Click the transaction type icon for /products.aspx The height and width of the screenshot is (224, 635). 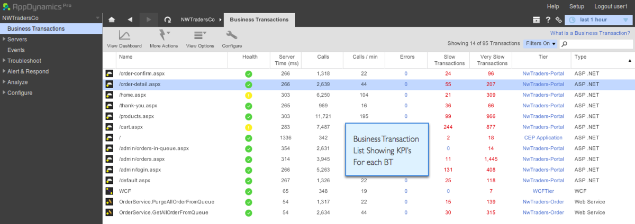110,116
